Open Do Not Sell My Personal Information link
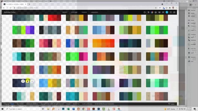 [105, 104]
